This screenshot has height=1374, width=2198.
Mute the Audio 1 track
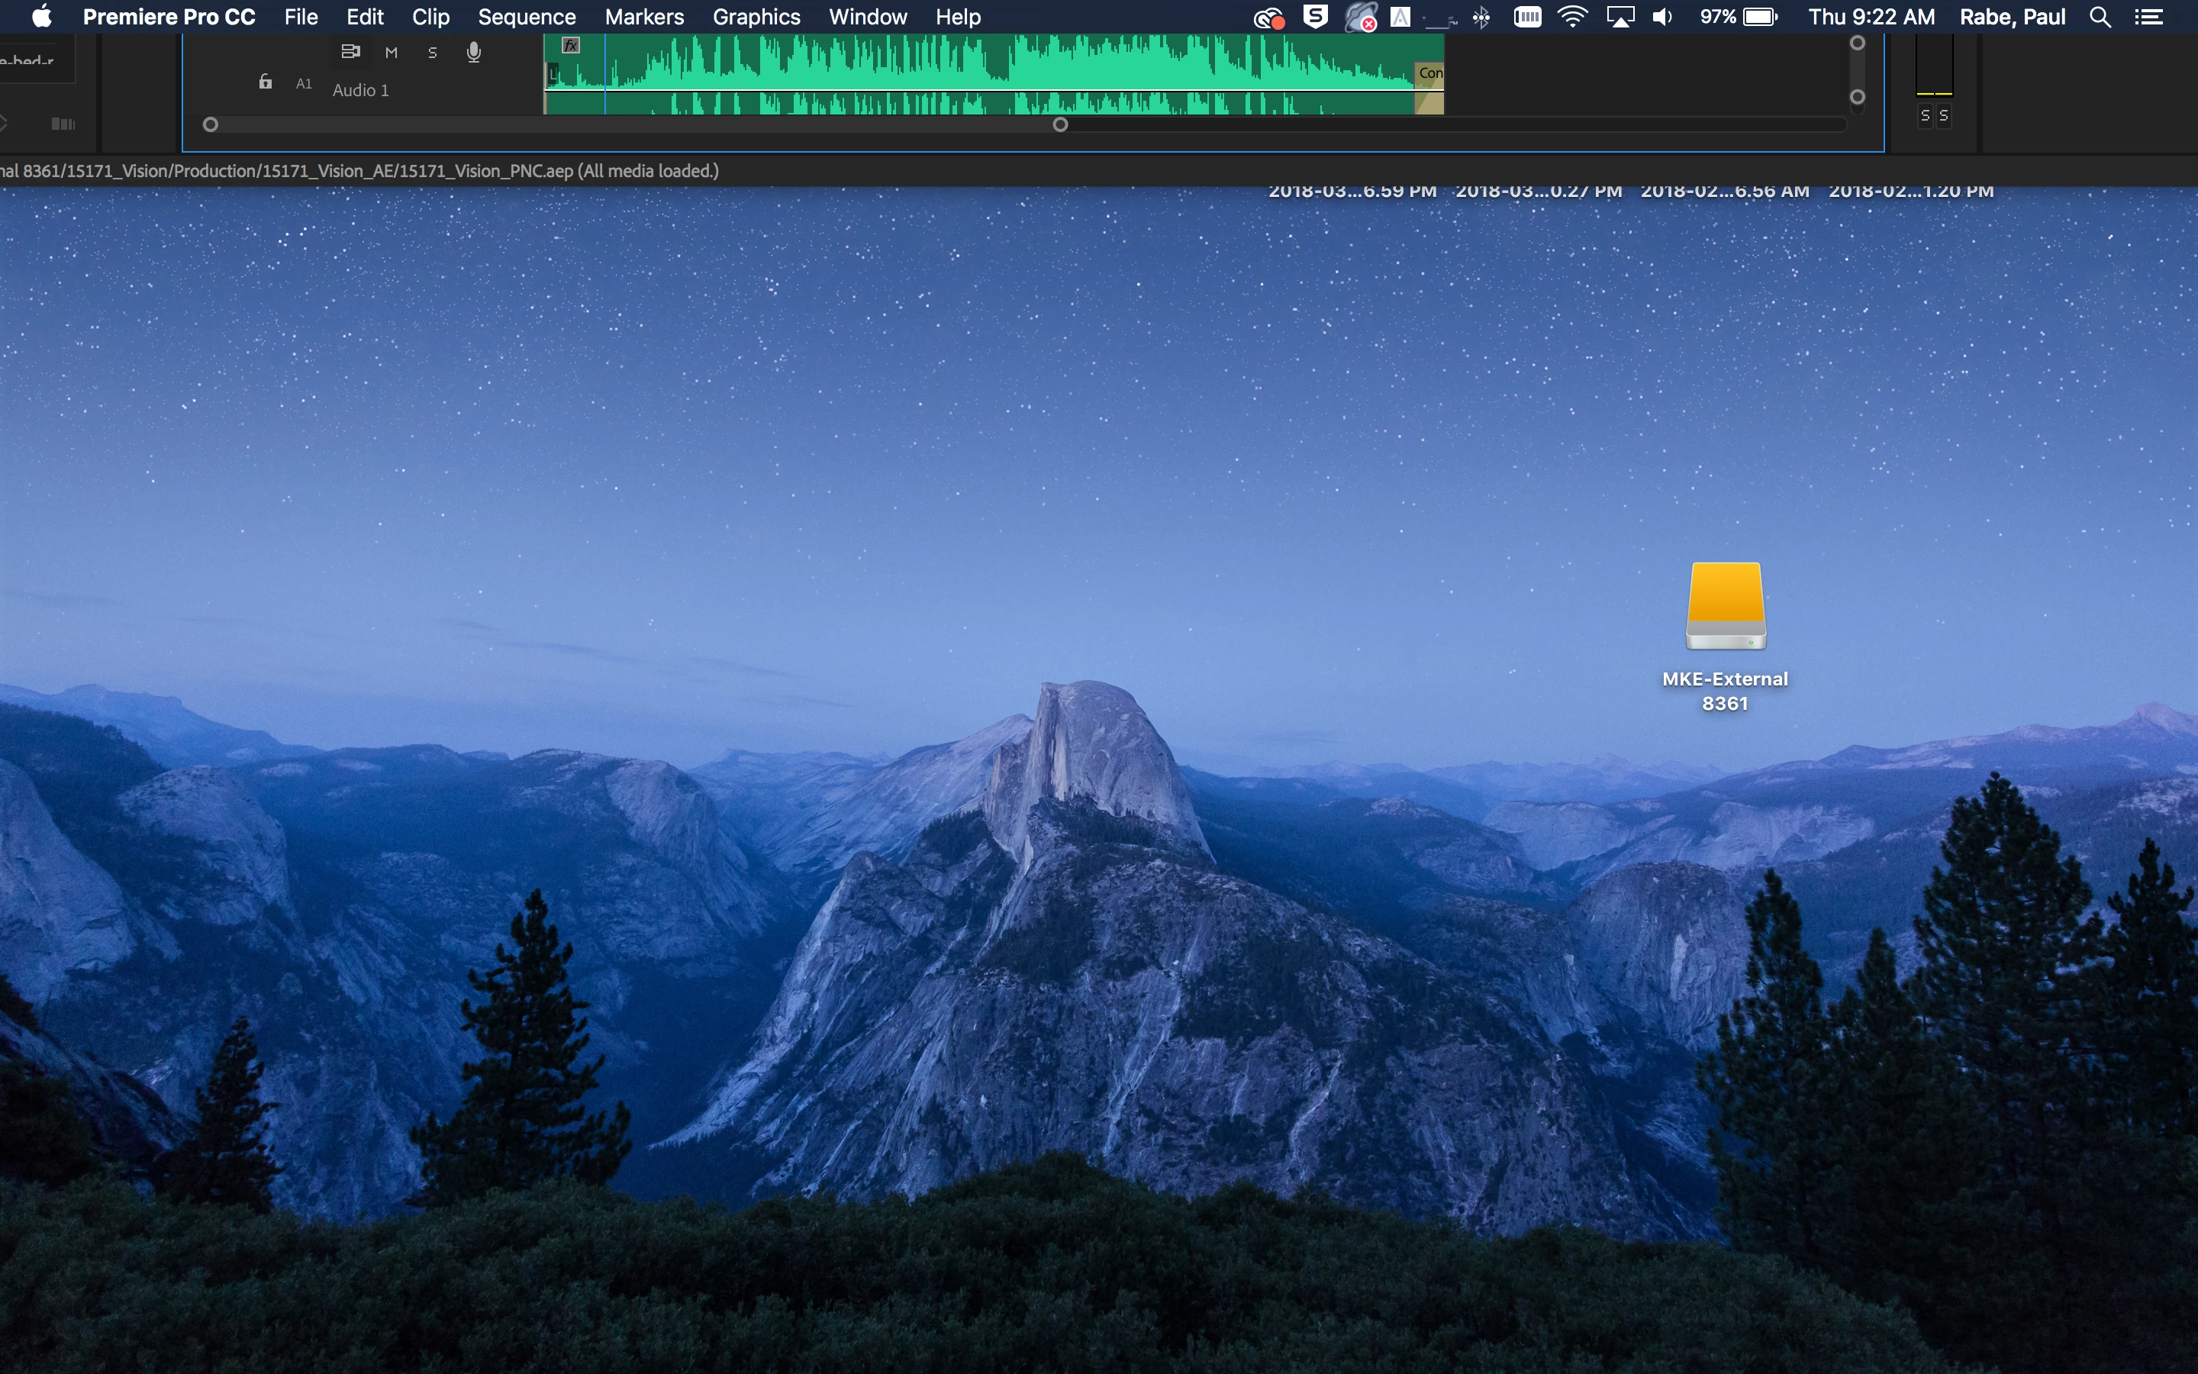392,53
